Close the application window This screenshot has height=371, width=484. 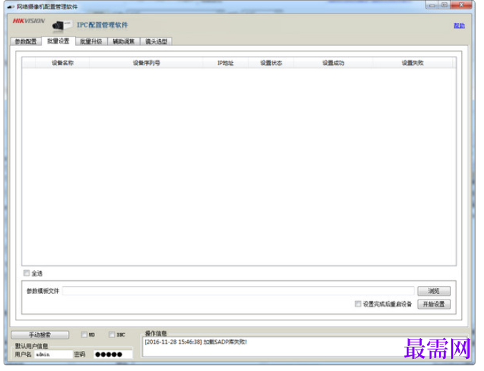point(461,5)
